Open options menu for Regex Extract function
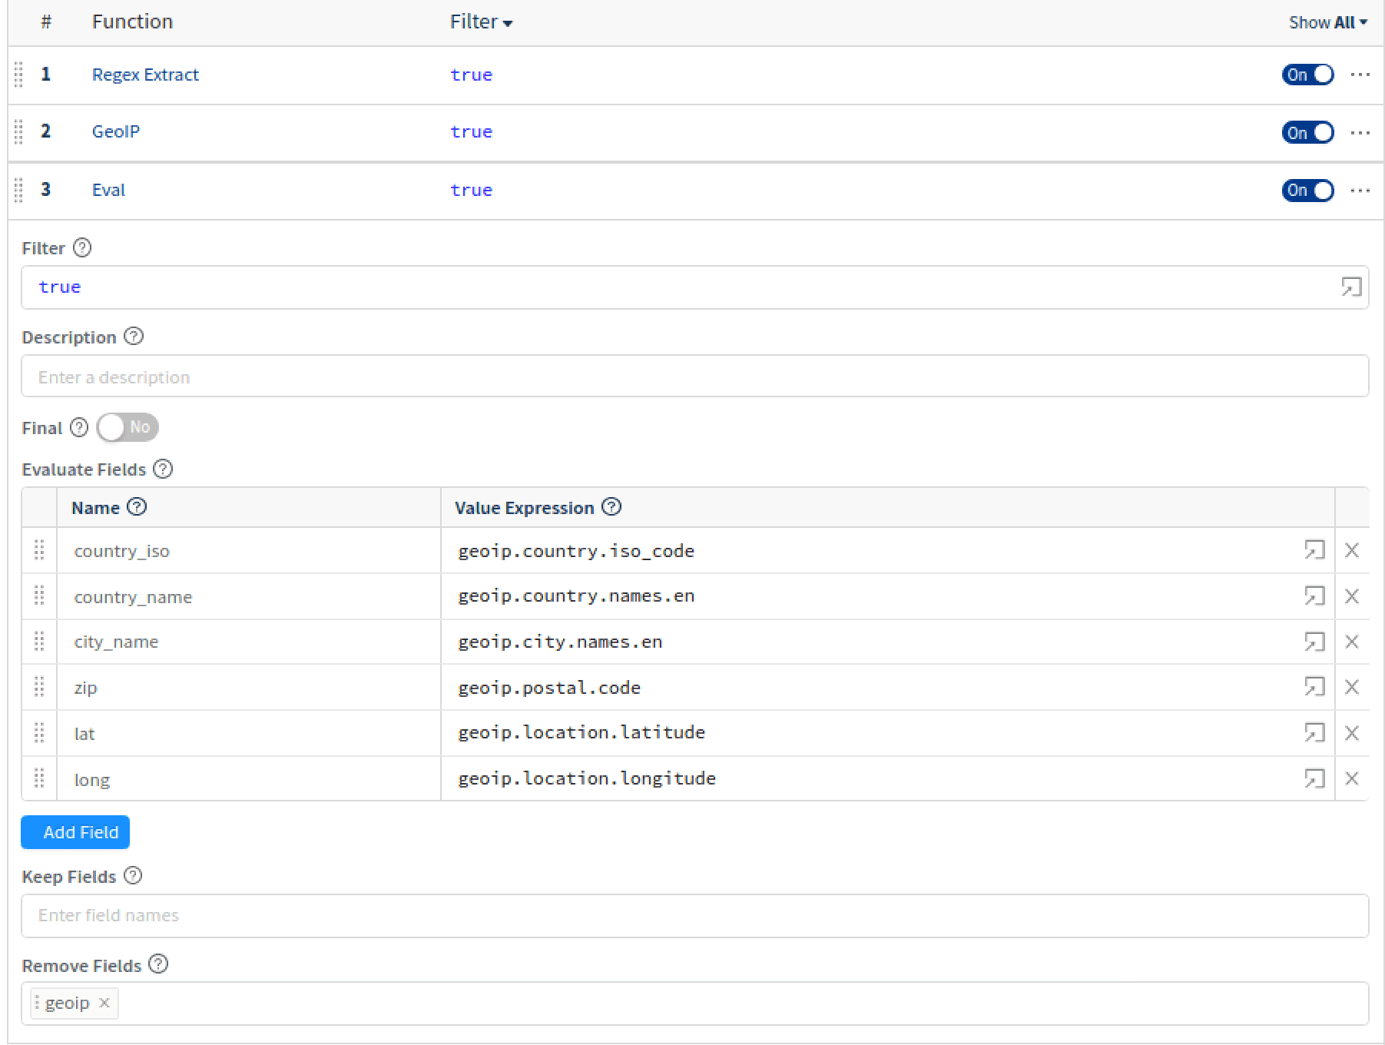This screenshot has height=1045, width=1385. pyautogui.click(x=1360, y=75)
